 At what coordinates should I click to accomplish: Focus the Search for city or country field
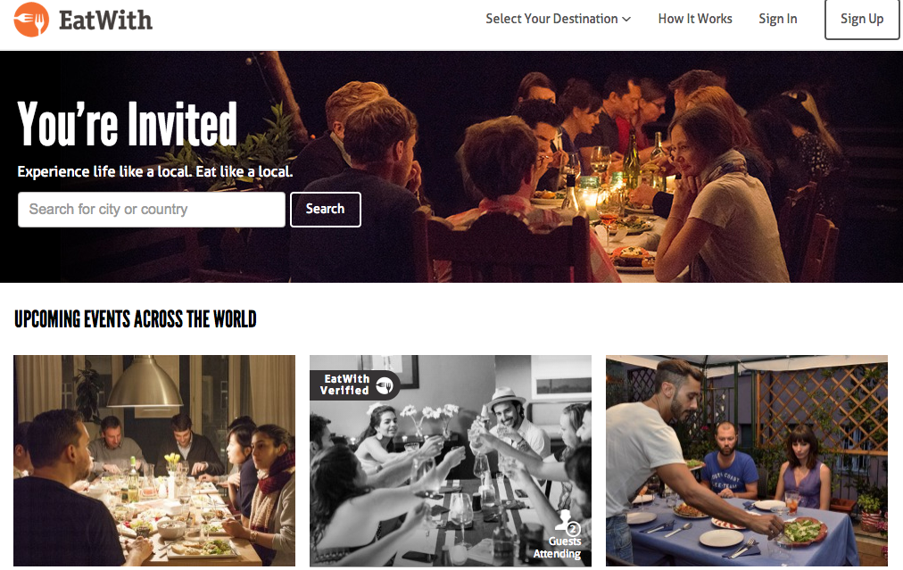coord(152,210)
